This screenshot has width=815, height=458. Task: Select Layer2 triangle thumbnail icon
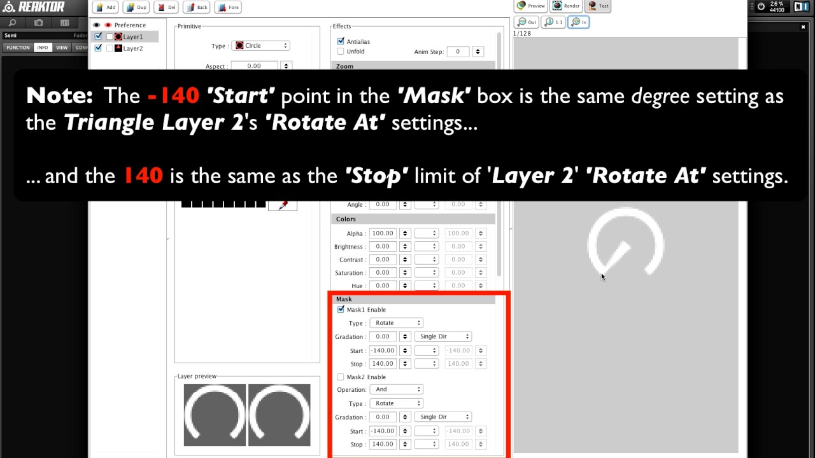pos(118,48)
